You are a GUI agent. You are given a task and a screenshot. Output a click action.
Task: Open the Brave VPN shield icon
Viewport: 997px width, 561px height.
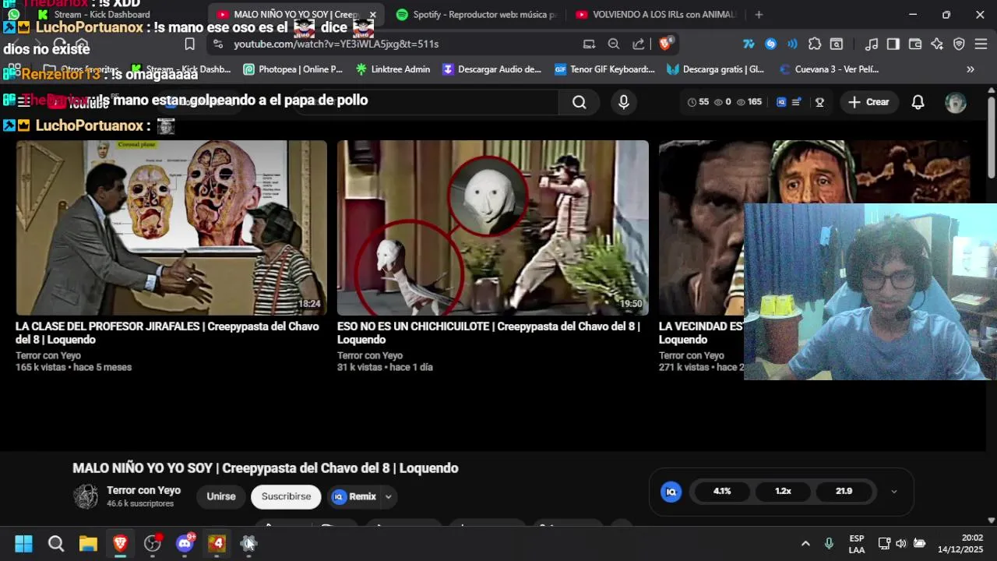point(959,44)
